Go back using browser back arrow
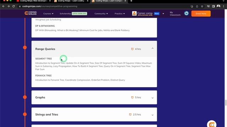Viewport: 227px width, 127px height. (4, 6)
